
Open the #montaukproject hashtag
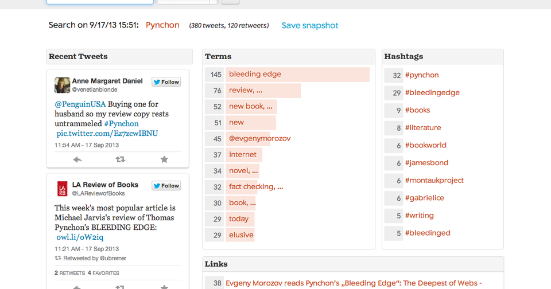click(x=434, y=181)
